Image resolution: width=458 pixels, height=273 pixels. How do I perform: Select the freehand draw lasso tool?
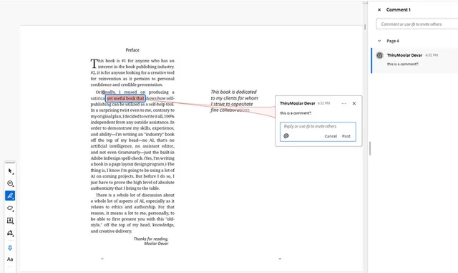pyautogui.click(x=10, y=208)
